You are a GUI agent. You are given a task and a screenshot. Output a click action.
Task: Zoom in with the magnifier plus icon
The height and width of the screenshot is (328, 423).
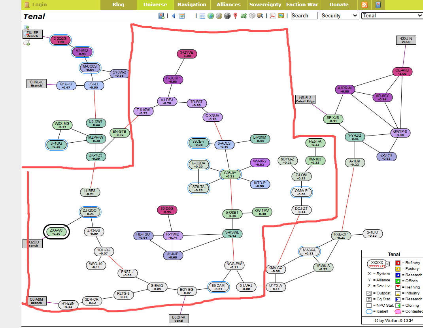point(26,27)
